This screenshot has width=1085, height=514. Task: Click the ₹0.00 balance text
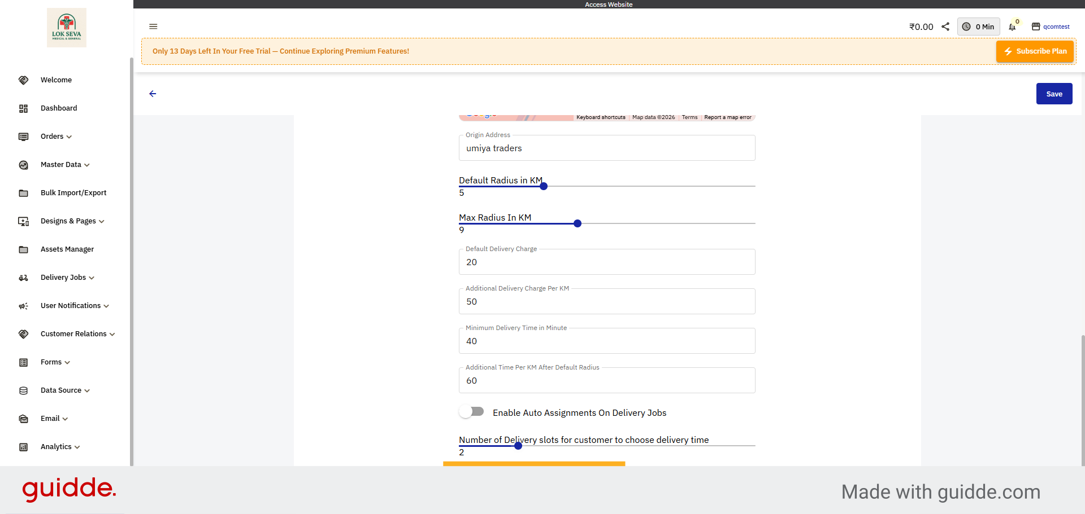point(921,27)
